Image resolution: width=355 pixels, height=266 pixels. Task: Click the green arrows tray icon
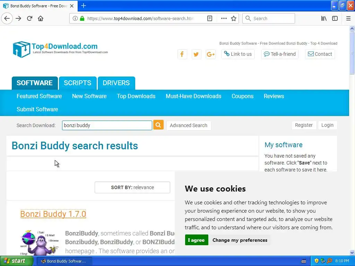point(323,261)
